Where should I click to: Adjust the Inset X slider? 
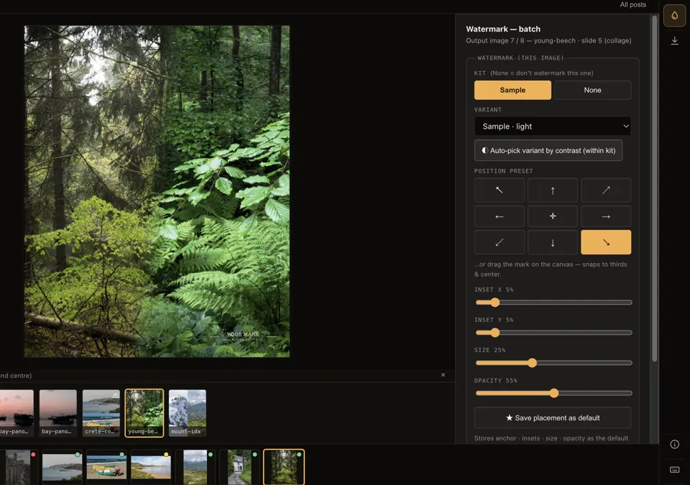click(x=553, y=302)
